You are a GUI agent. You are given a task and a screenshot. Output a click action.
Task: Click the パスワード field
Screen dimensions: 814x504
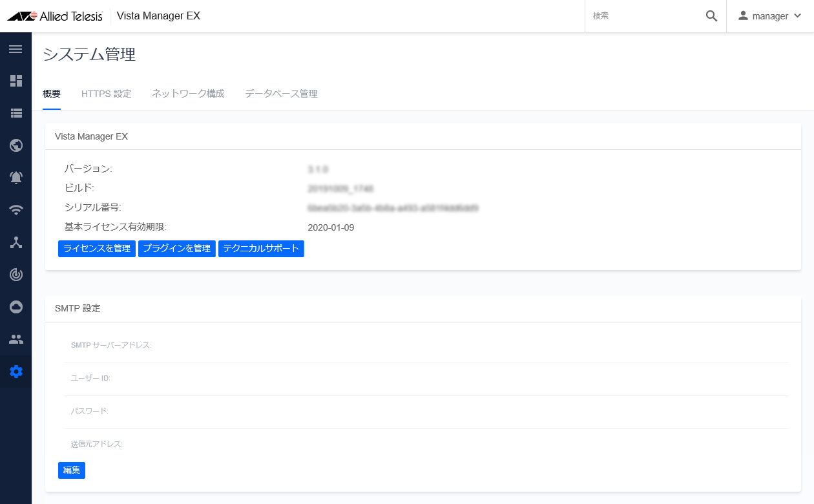pos(426,412)
